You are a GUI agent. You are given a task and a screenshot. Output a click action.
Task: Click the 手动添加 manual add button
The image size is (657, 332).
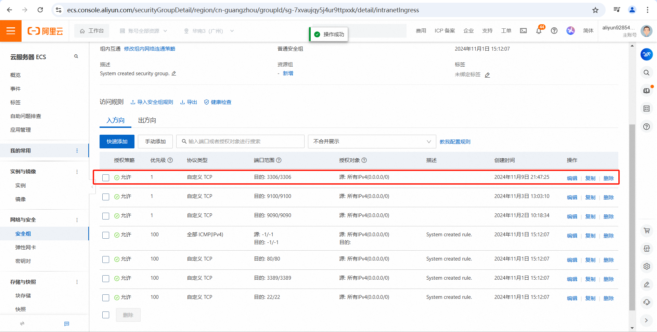[155, 142]
